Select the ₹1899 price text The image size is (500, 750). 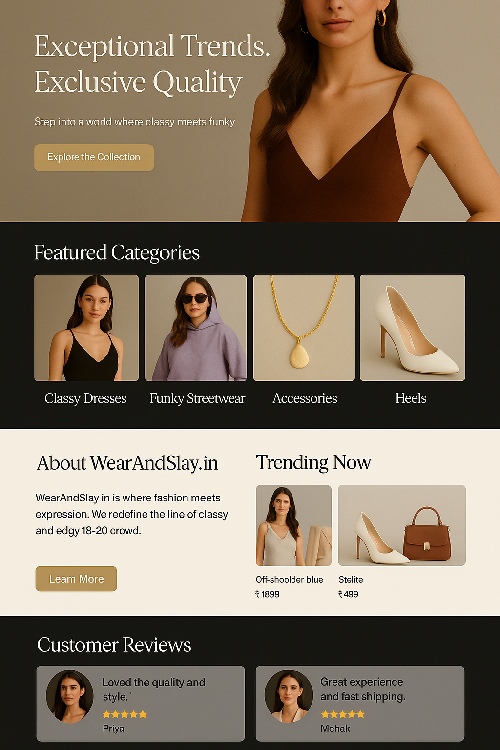(x=268, y=594)
